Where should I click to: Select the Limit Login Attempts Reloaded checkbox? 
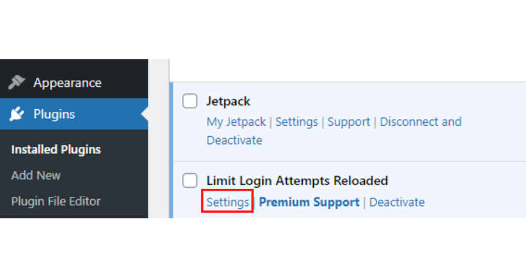(x=190, y=180)
